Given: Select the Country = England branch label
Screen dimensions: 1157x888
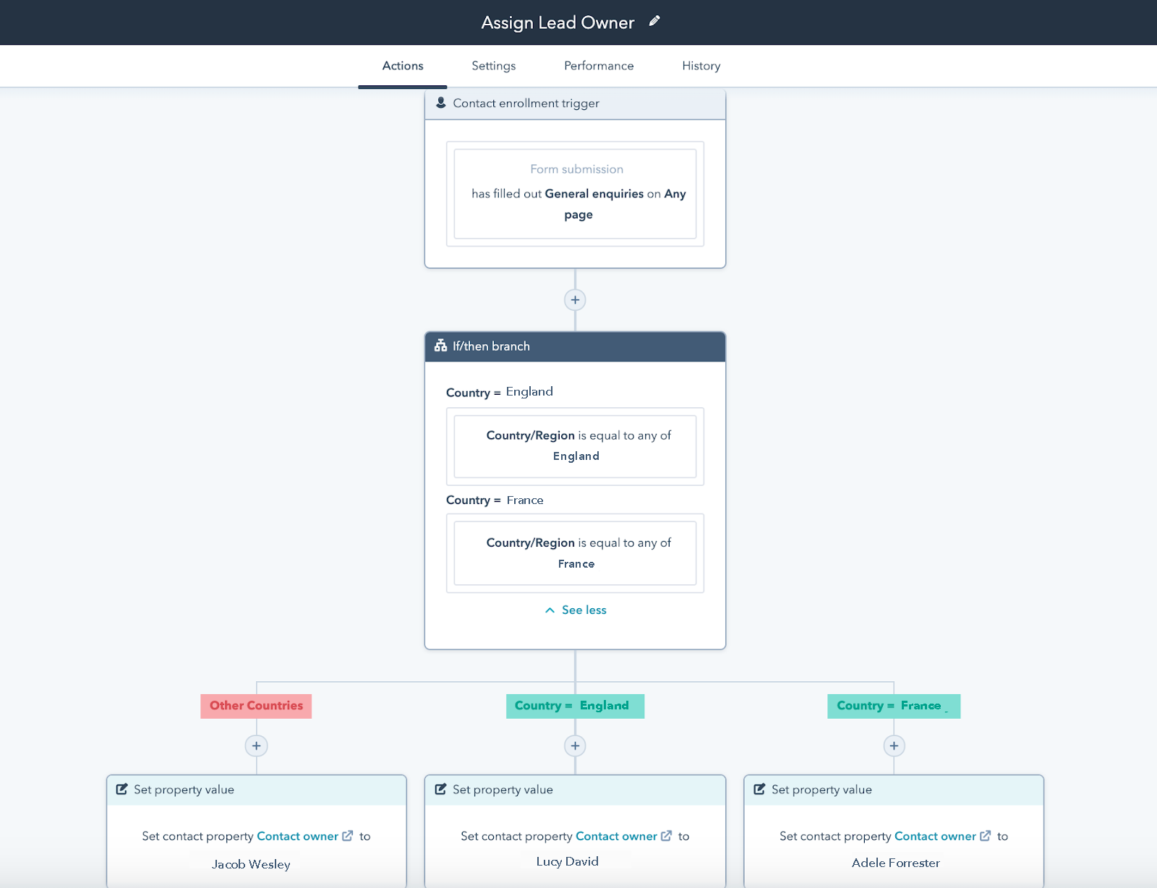Looking at the screenshot, I should point(575,706).
